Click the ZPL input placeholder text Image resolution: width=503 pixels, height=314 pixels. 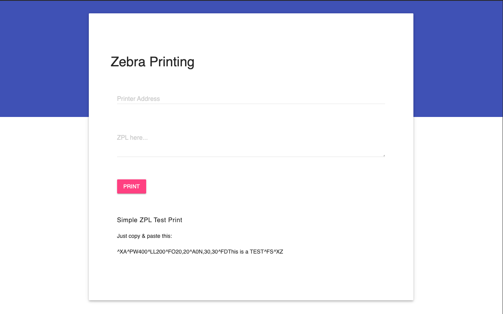[x=132, y=137]
